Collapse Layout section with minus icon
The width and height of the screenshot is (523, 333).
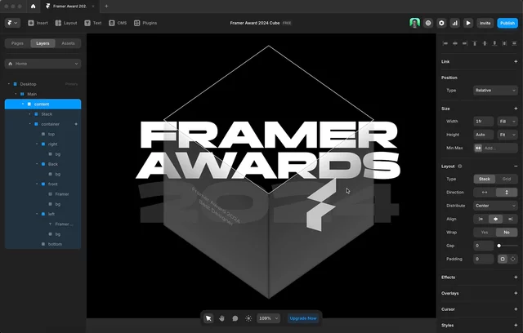pyautogui.click(x=516, y=166)
